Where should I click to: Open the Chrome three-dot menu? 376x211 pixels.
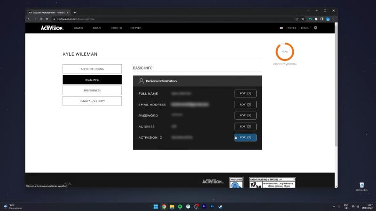334,19
